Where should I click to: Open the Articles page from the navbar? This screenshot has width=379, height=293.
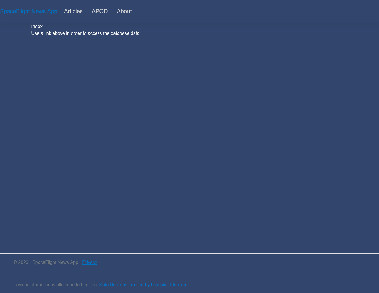[73, 11]
